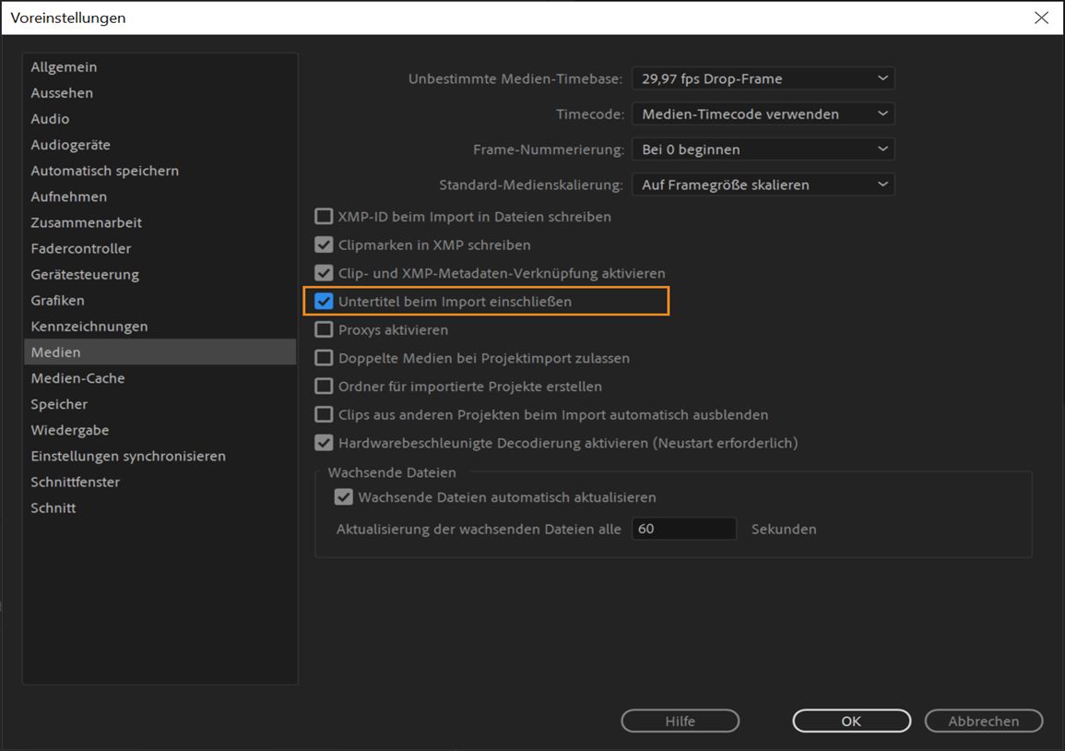Check Doppelte Medien bei Projektimport zulassen

click(x=324, y=358)
